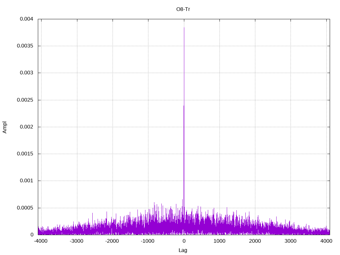Click the 0.002 y-axis tick label
The image size is (340, 255).
27,127
